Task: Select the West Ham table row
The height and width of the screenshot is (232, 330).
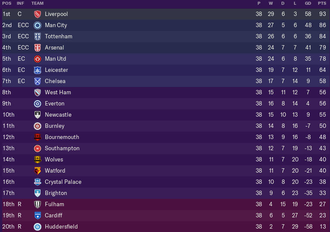Action: coord(165,93)
